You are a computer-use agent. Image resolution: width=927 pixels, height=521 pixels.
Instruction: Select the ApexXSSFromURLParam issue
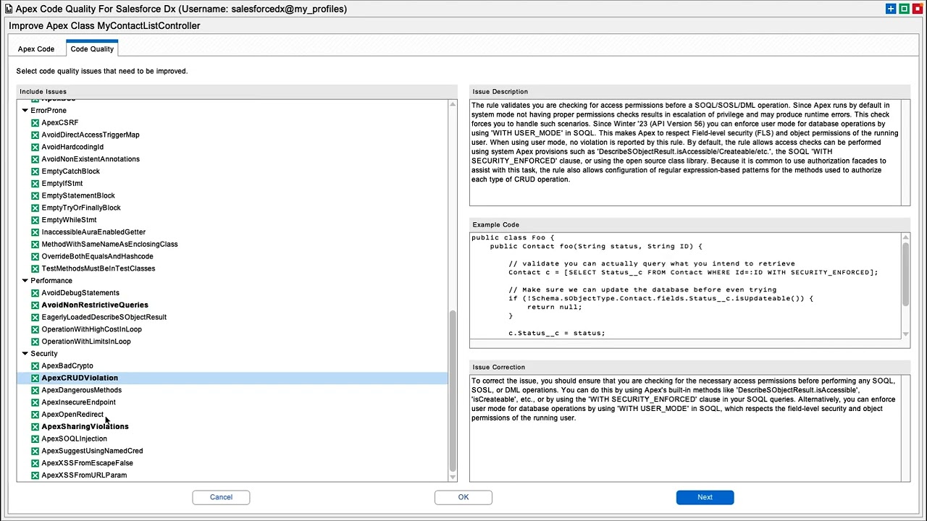pos(84,475)
